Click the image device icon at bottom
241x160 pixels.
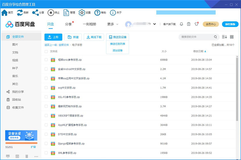tap(17, 156)
